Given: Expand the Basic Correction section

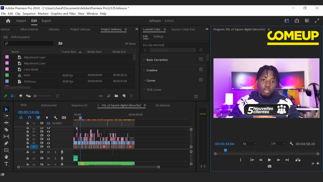Looking at the screenshot, I should pyautogui.click(x=144, y=60).
